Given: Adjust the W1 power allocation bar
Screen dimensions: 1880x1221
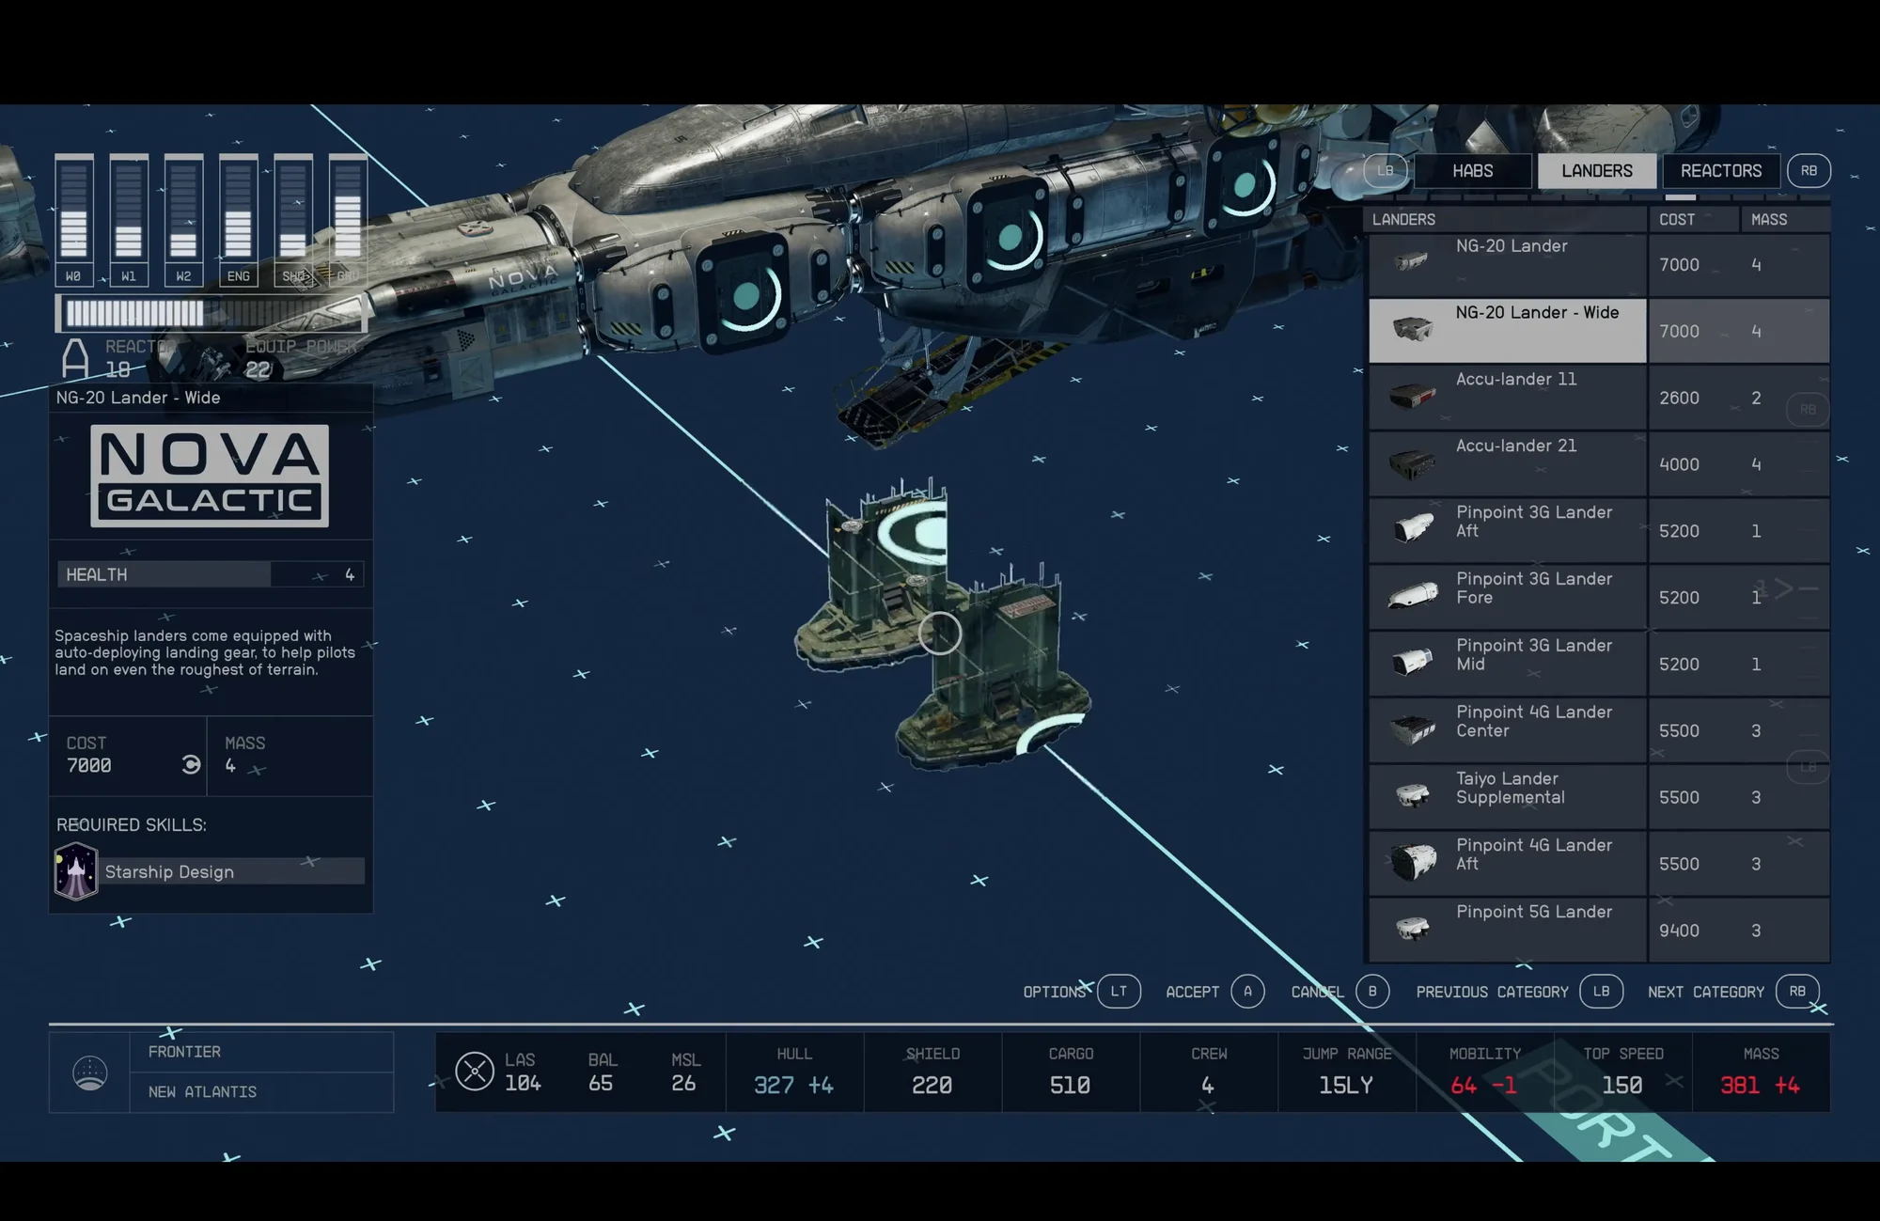Looking at the screenshot, I should [x=129, y=220].
